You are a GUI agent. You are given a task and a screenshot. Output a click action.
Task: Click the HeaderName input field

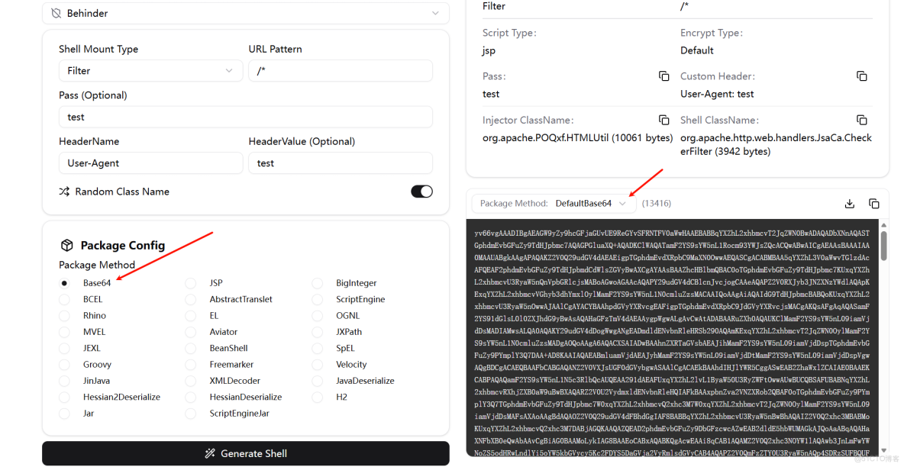(149, 163)
